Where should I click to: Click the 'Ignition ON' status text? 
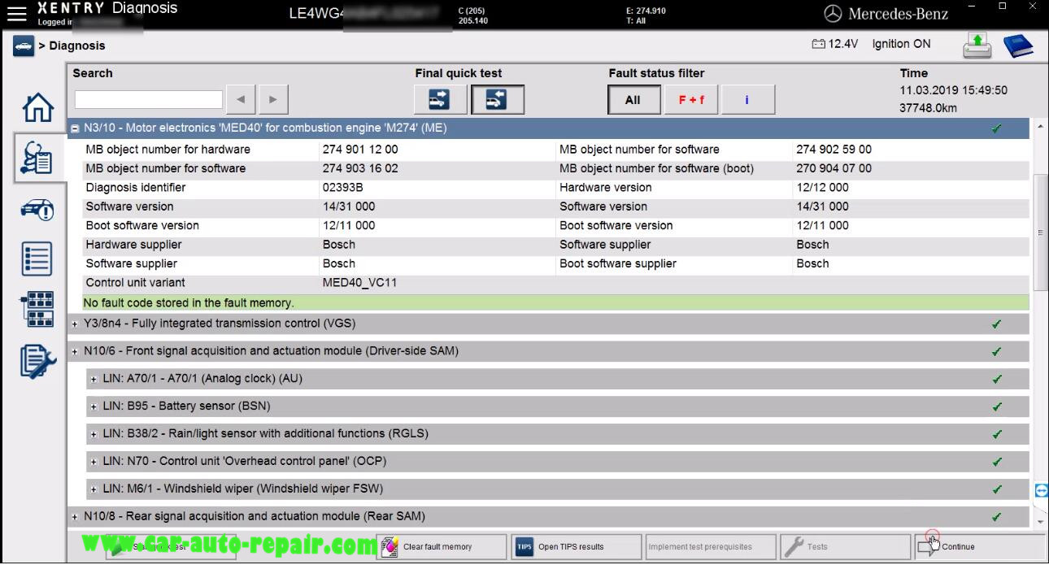902,45
